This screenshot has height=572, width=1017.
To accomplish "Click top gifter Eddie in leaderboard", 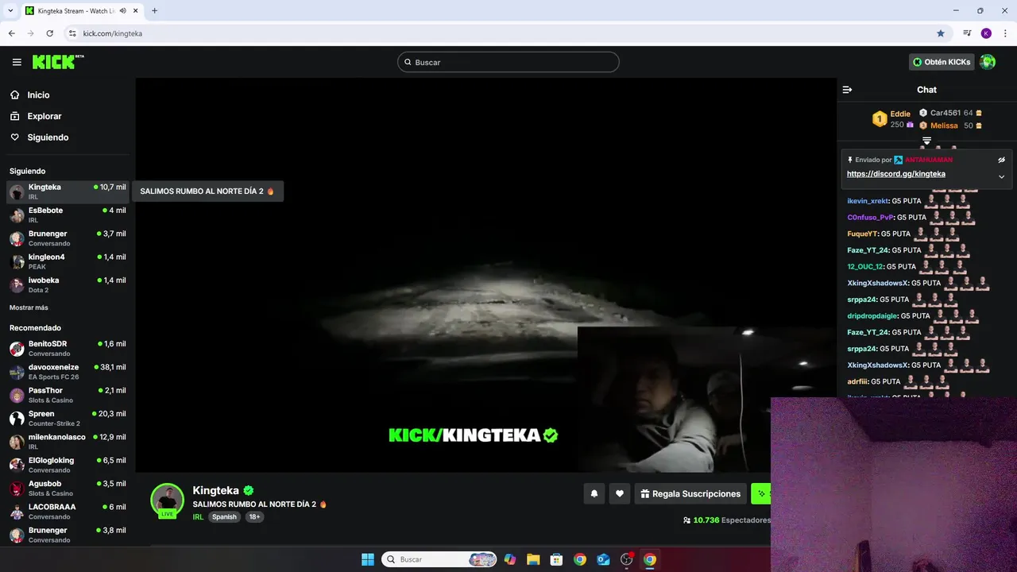I will [x=899, y=114].
